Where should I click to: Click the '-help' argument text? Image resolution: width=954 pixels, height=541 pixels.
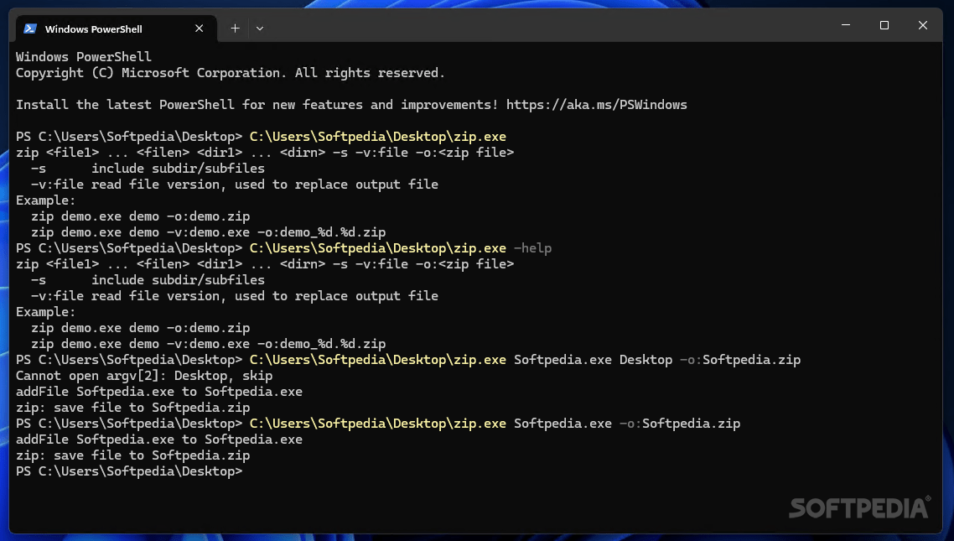point(533,248)
